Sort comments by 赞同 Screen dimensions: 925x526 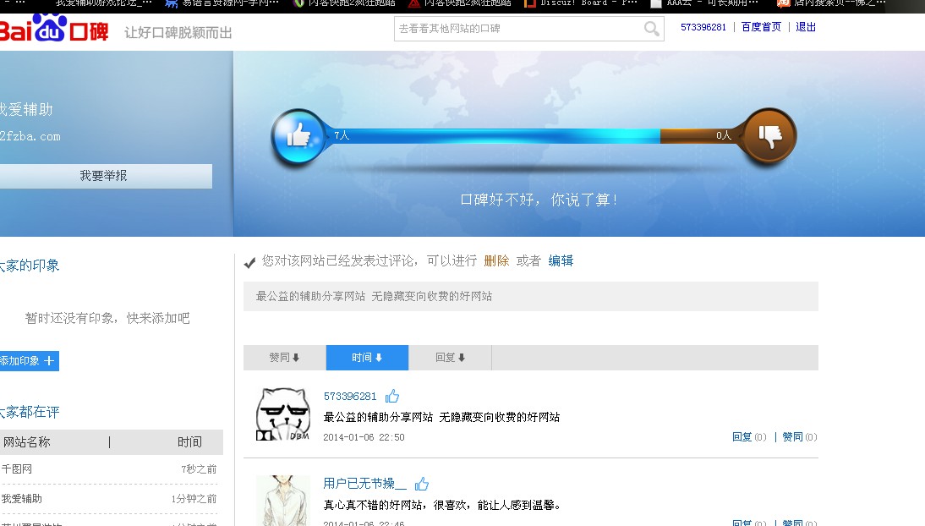(284, 358)
